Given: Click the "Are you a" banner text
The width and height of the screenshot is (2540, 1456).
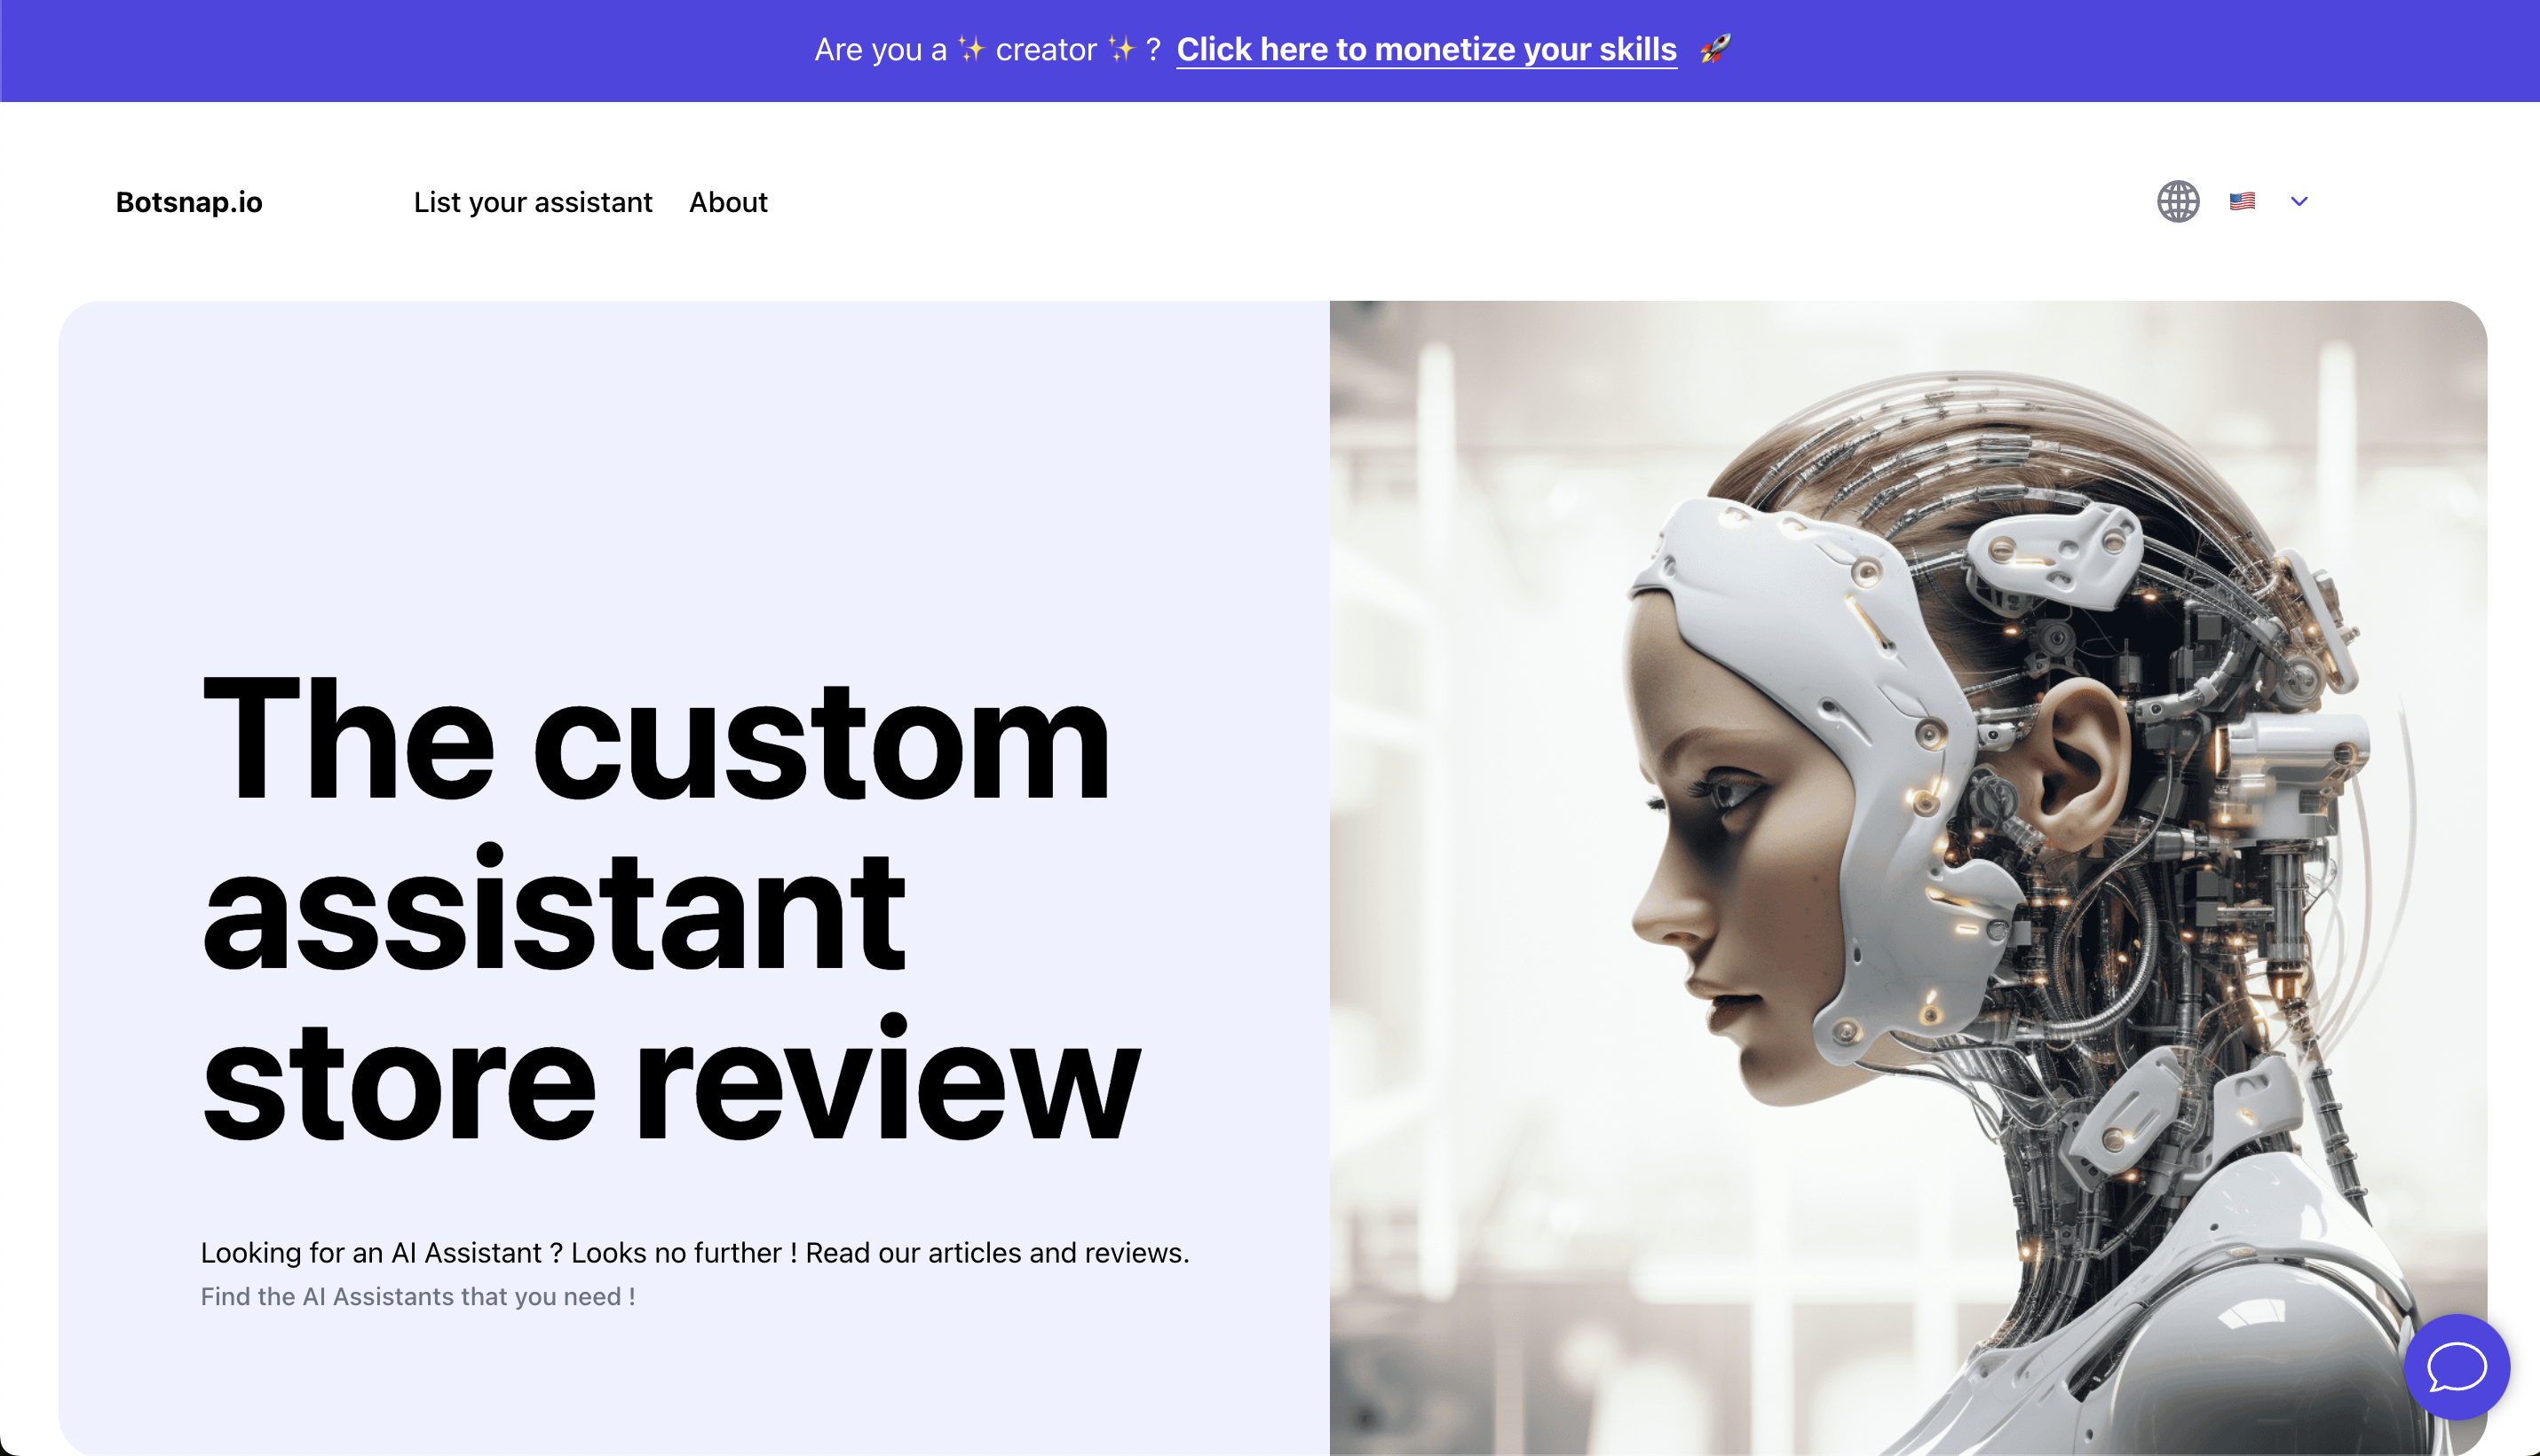Looking at the screenshot, I should click(x=881, y=49).
